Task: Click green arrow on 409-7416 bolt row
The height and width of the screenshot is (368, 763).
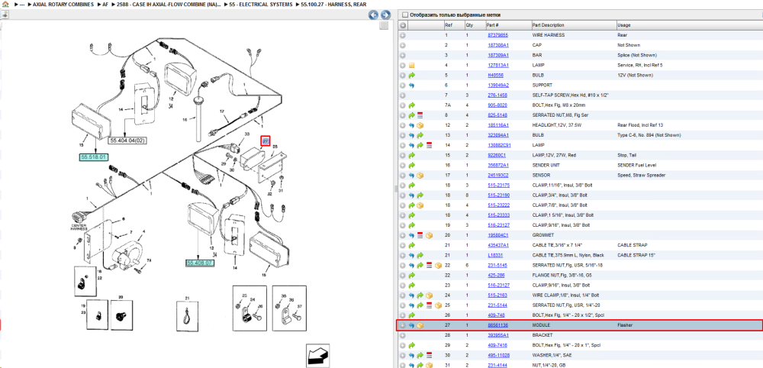Action: pyautogui.click(x=412, y=345)
